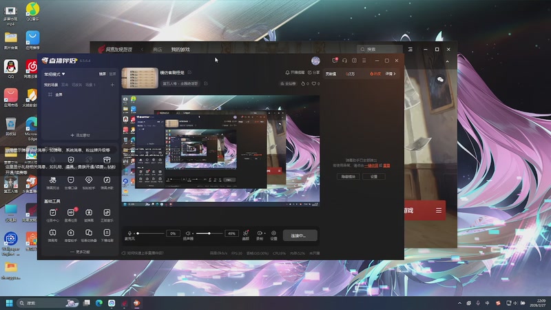Click the stream cover thumbnail
This screenshot has width=551, height=310.
140,78
